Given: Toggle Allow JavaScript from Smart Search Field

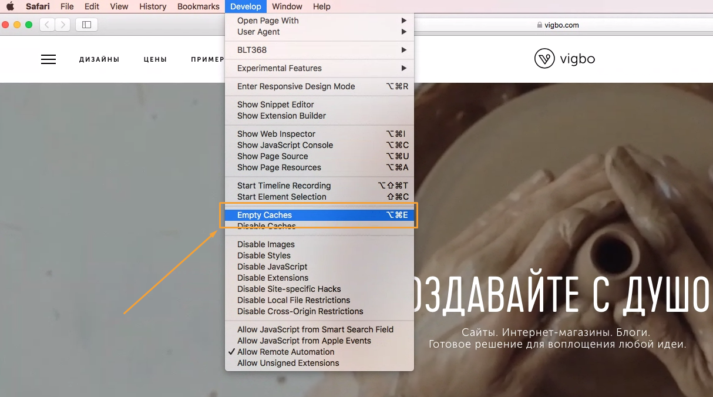Looking at the screenshot, I should pyautogui.click(x=319, y=329).
